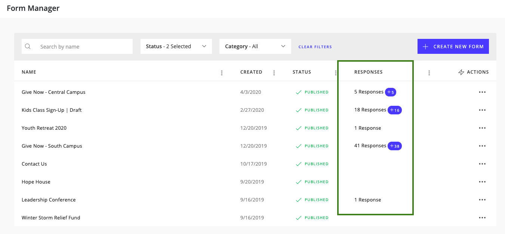Viewport: 505px width, 234px height.
Task: Open Hope House form
Action: click(x=36, y=182)
